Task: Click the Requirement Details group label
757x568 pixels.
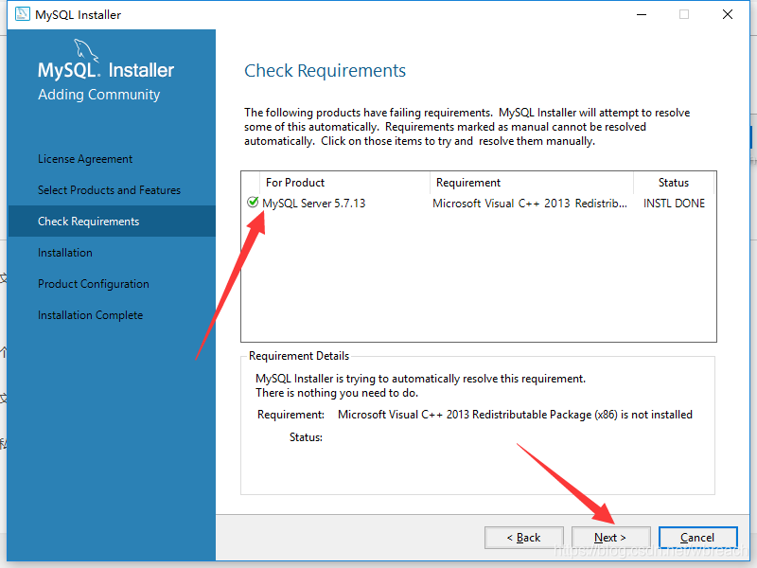Action: 299,356
